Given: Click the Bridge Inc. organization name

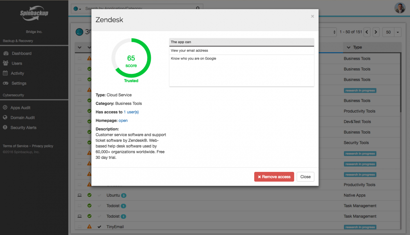Looking at the screenshot, I should pos(34,32).
